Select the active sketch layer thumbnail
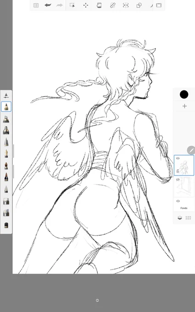195x312 pixels. [x=184, y=166]
